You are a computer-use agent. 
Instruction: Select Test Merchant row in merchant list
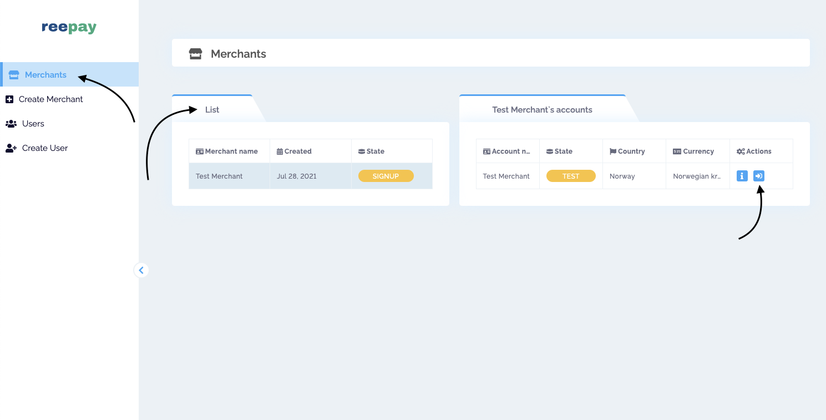click(311, 176)
